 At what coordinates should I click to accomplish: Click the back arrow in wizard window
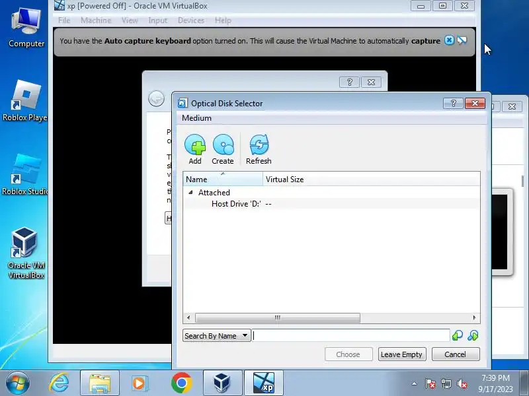point(156,98)
